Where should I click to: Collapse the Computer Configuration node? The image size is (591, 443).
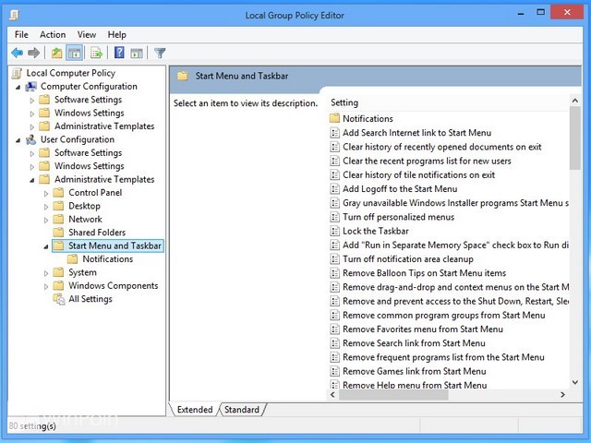pyautogui.click(x=18, y=87)
